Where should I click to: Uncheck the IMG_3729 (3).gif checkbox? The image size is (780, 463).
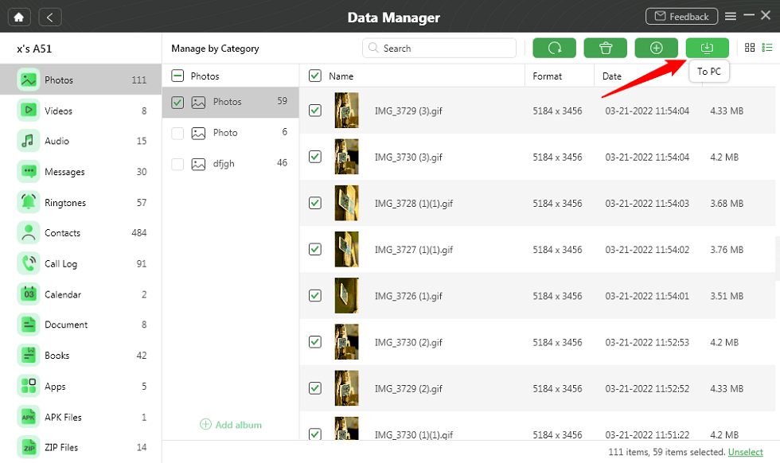pos(315,111)
